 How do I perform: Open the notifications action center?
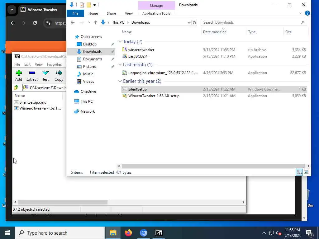tap(309, 233)
